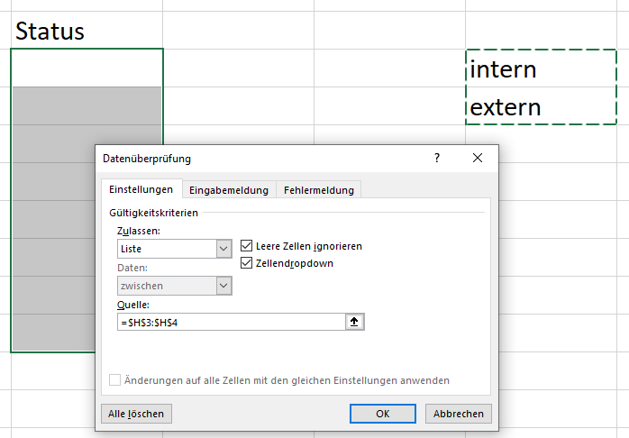Click the Datenüberprüfung dialog title bar

click(x=261, y=159)
